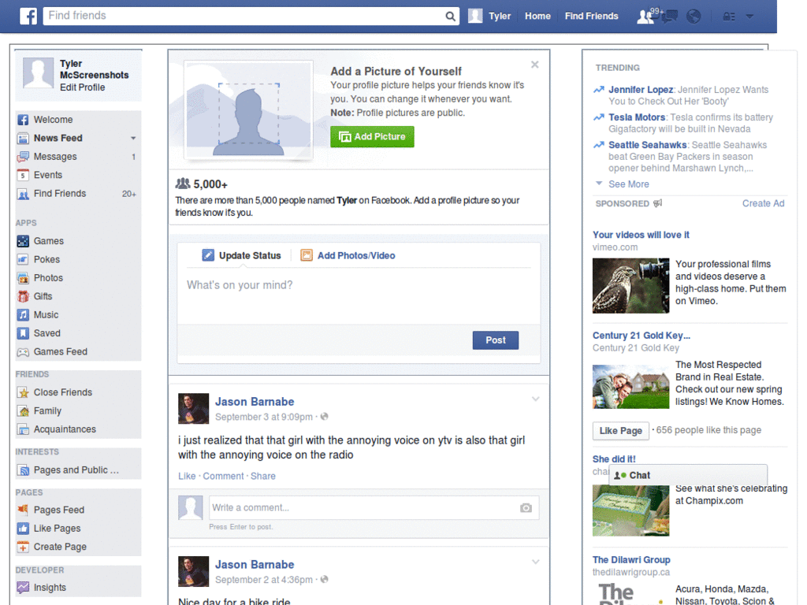Dismiss the Add a Picture prompt
Image resolution: width=807 pixels, height=605 pixels.
(535, 65)
